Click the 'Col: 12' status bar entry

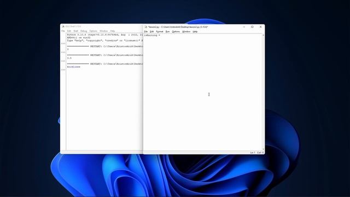point(260,153)
